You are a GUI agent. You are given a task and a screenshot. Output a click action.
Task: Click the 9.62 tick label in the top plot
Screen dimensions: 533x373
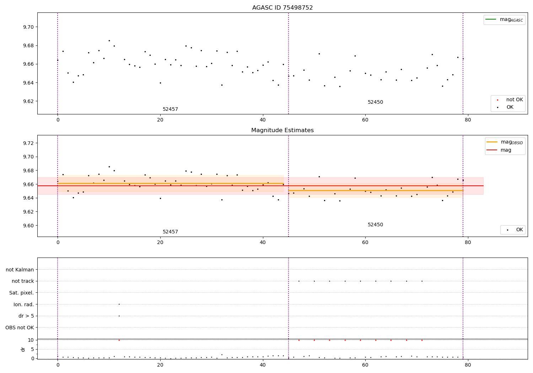pos(28,101)
